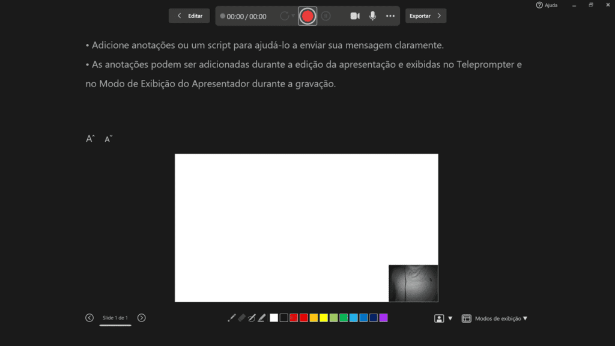
Task: Open the Exportar screen
Action: pos(426,16)
